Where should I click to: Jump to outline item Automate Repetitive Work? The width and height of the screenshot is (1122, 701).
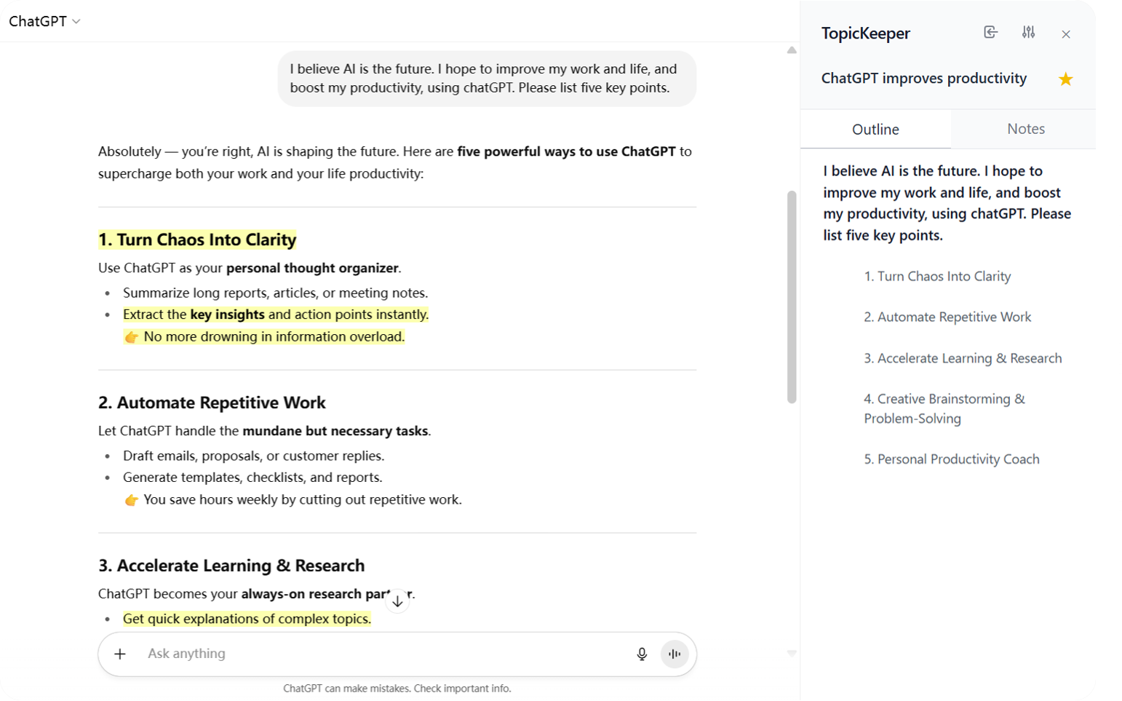tap(947, 317)
